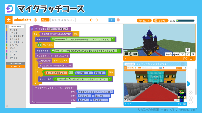Open the globe language selector
Viewport: 202px width, 113px height.
(35, 20)
